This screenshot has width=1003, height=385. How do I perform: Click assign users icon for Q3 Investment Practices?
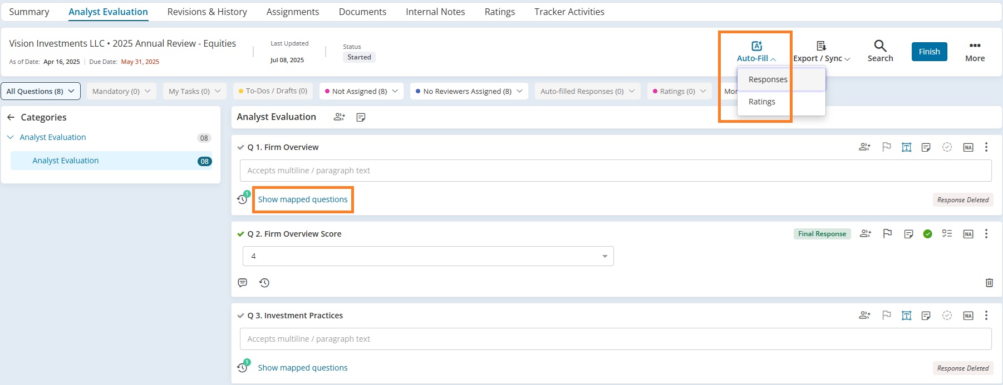[864, 316]
